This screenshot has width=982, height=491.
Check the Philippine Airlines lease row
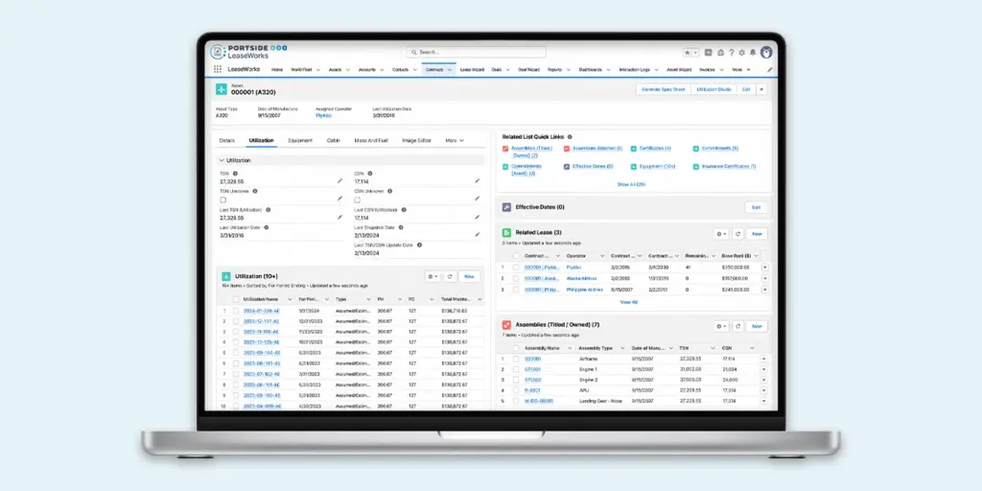(516, 290)
